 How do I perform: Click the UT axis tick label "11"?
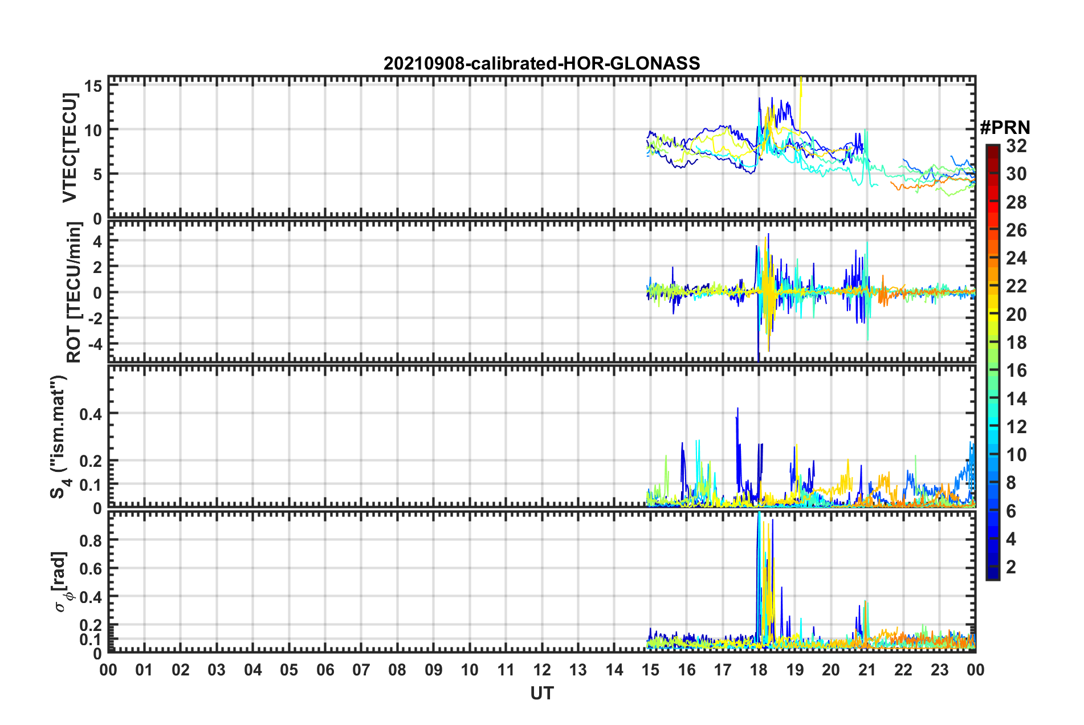[506, 670]
